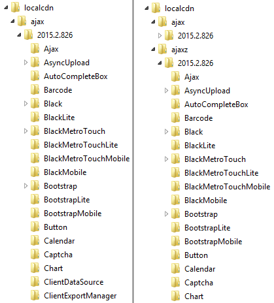Expand the collapsed 2015.2.826 folder under ajax

(160, 35)
